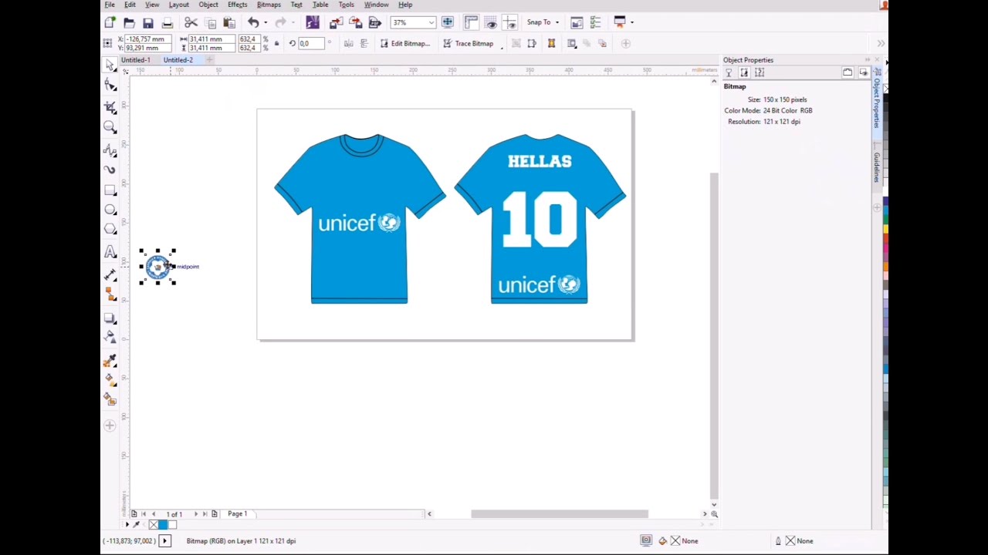Click the blue swatch in document palette

point(162,525)
